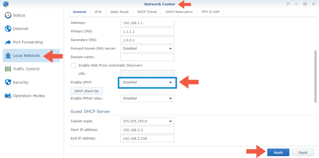Image resolution: width=319 pixels, height=158 pixels.
Task: Click the Primary DNS field
Action: (x=147, y=31)
